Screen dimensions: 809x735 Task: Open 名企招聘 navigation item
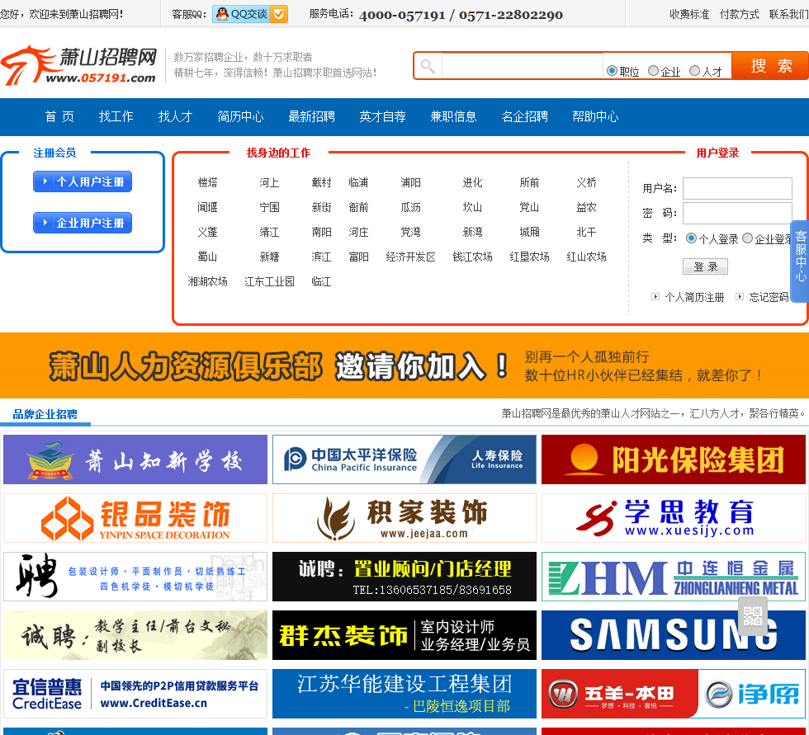coord(525,116)
